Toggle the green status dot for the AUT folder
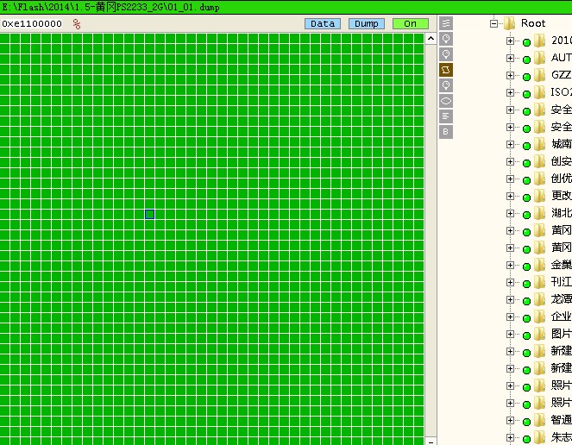Viewport: 572px width, 445px height. click(526, 60)
